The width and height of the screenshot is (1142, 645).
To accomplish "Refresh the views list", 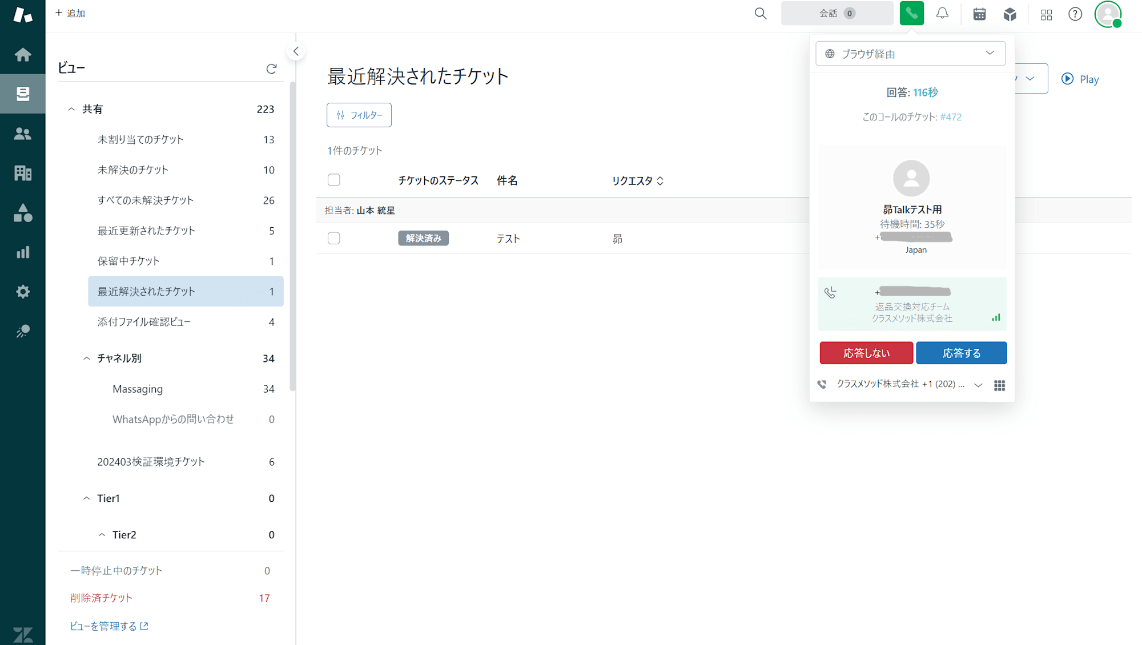I will click(272, 68).
